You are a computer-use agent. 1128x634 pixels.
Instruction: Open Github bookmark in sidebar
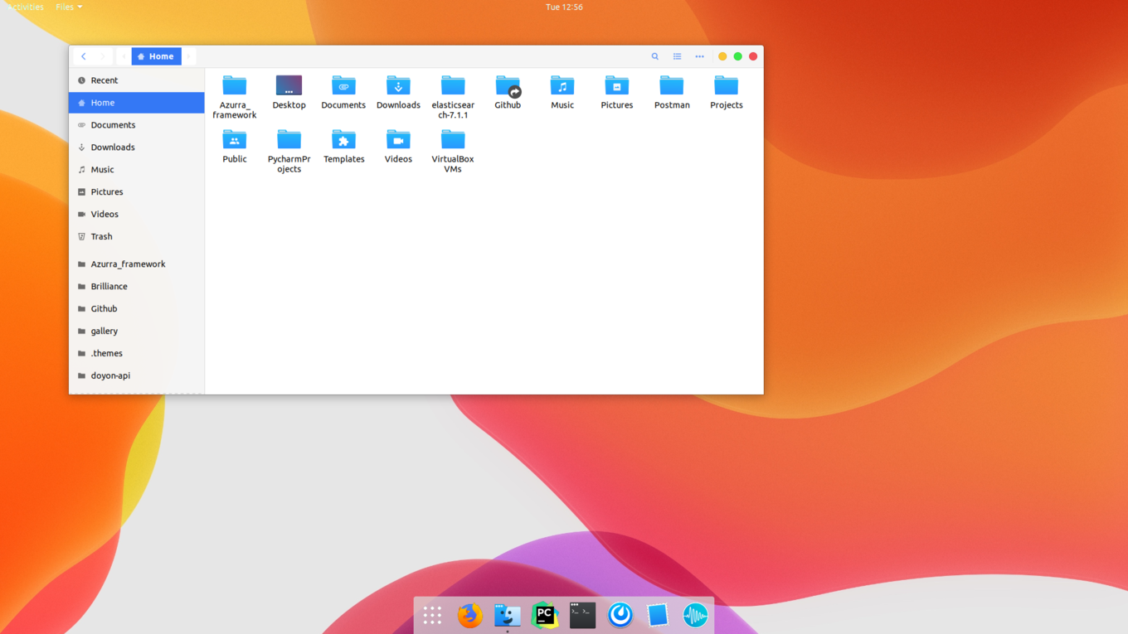137,309
